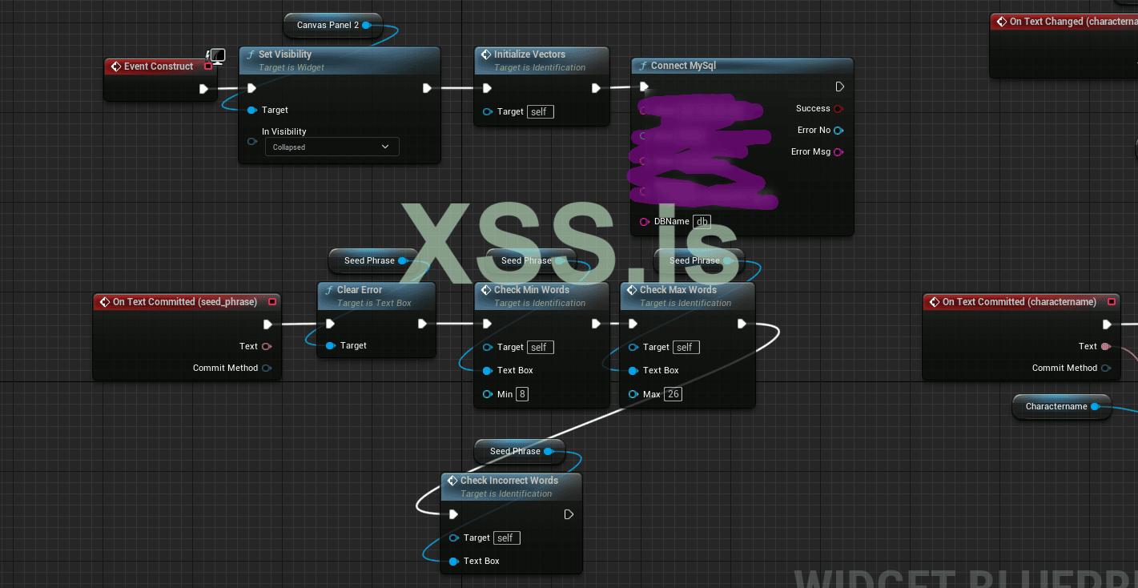Click the Text Box pin on Check Max Words
Image resolution: width=1138 pixels, height=588 pixels.
coord(633,370)
